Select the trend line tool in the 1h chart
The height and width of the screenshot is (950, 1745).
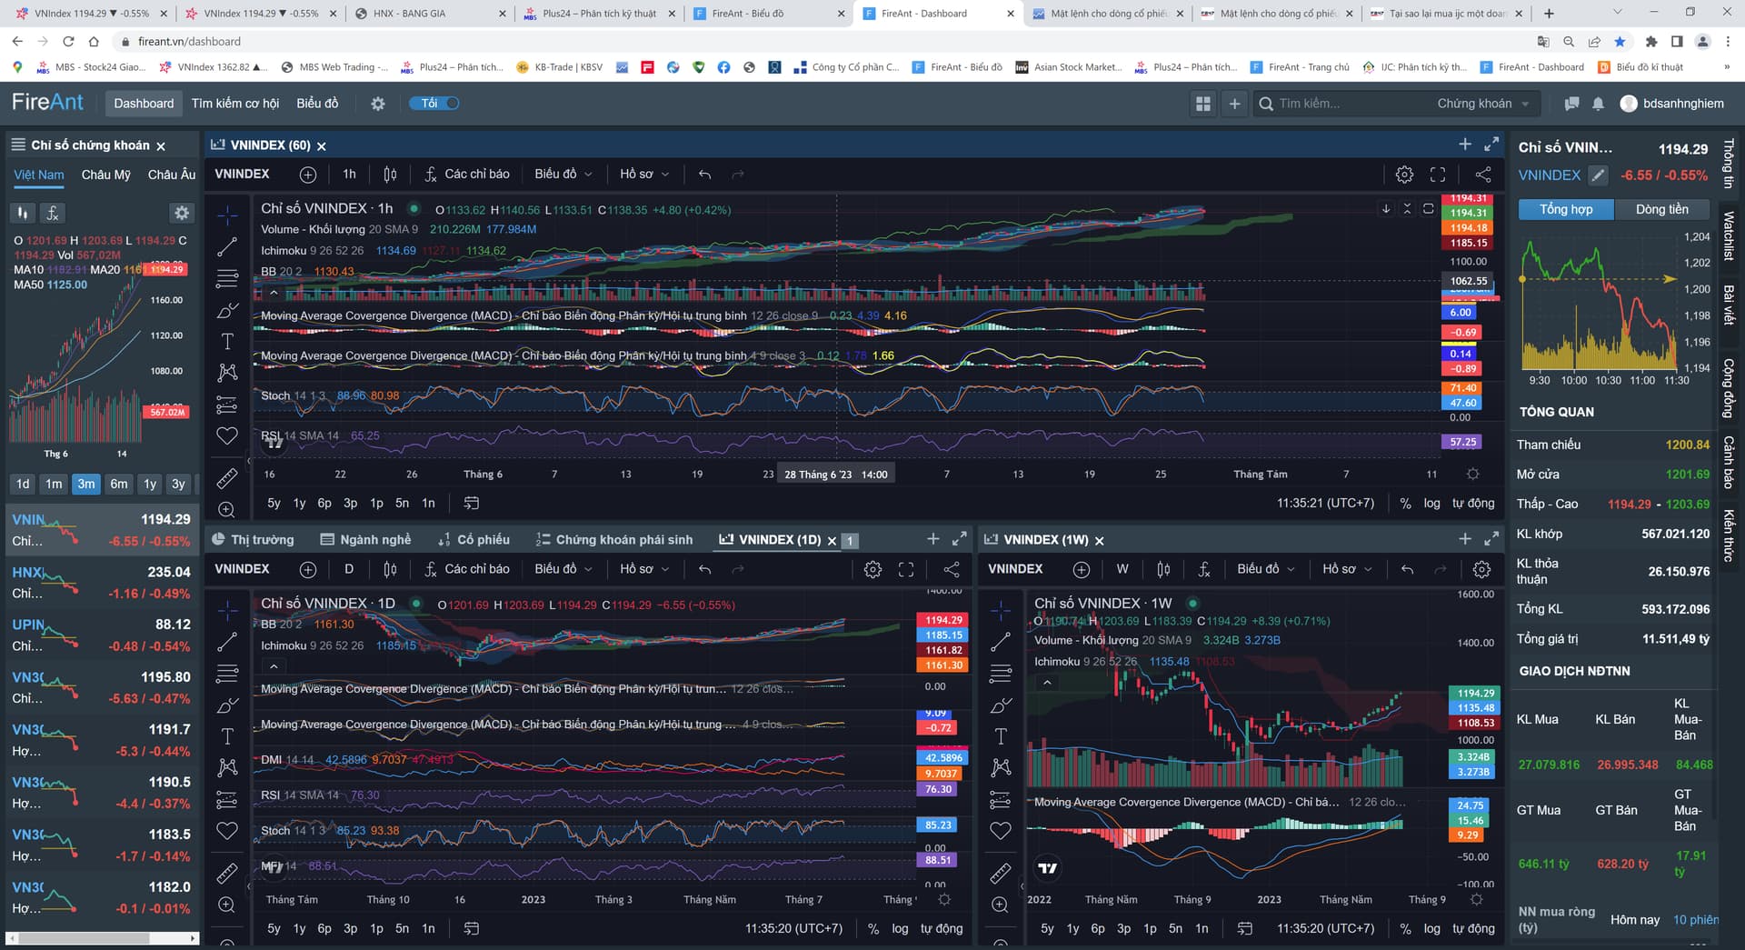(x=227, y=246)
